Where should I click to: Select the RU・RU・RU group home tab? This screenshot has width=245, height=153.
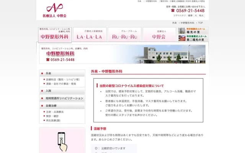click(124, 34)
